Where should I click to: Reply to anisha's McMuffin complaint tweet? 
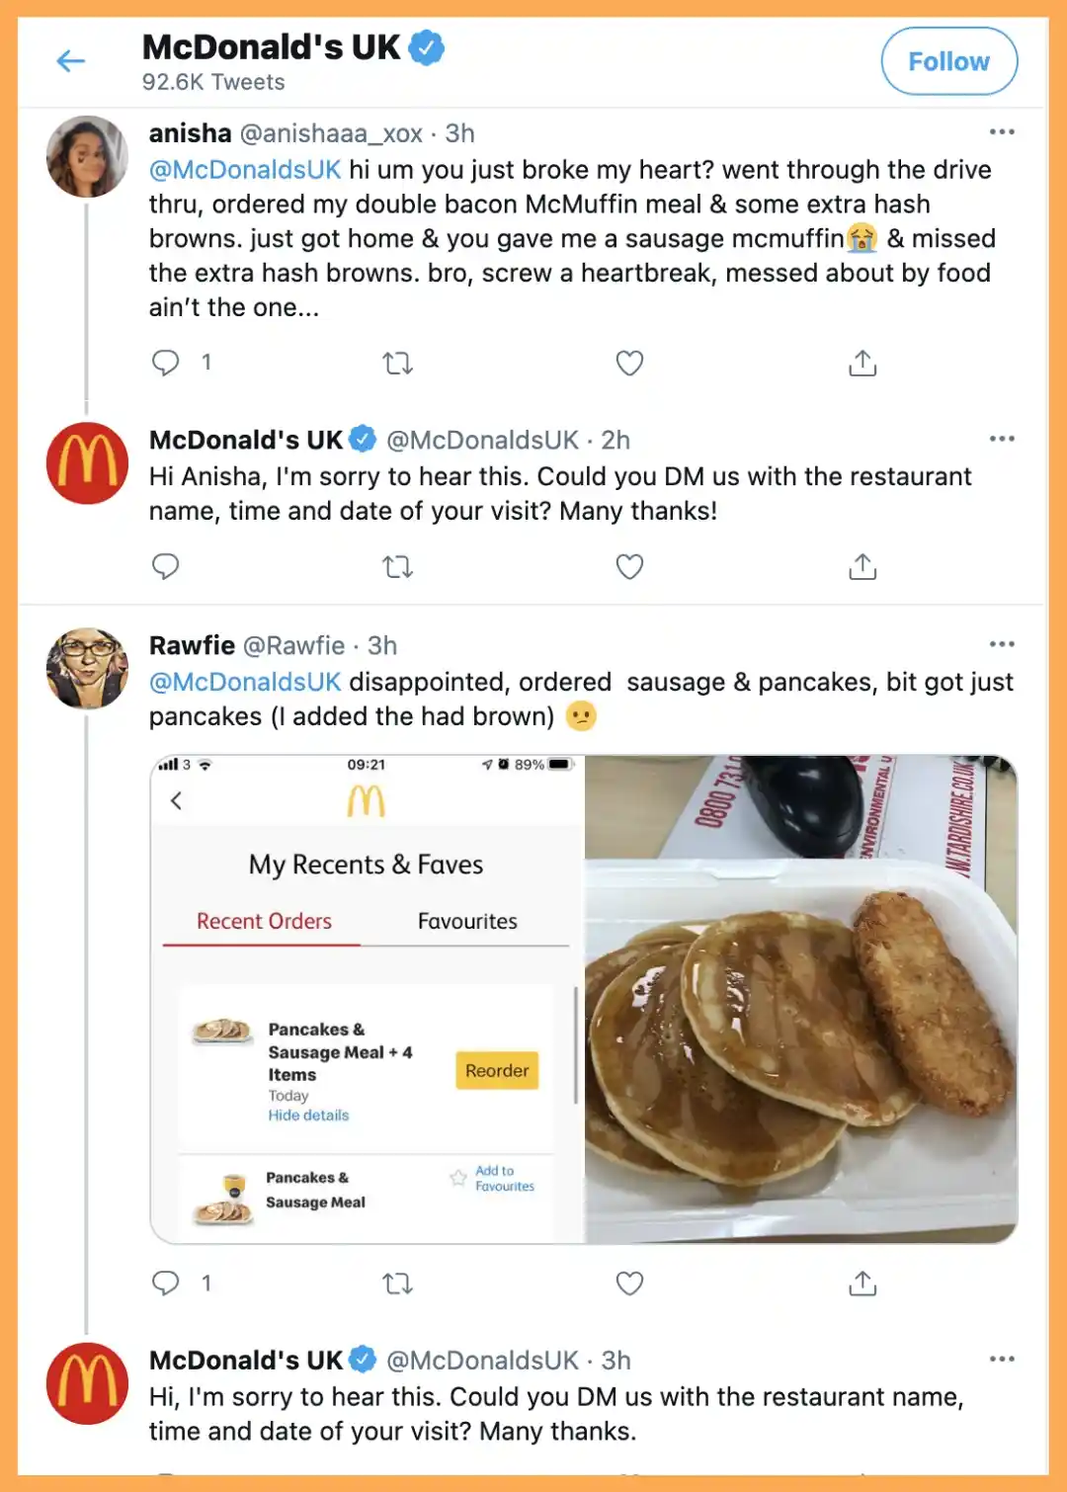166,363
